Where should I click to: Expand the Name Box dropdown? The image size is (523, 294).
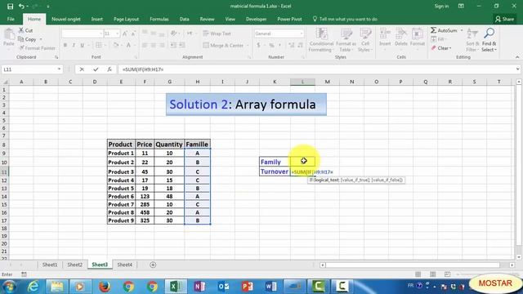[59, 69]
